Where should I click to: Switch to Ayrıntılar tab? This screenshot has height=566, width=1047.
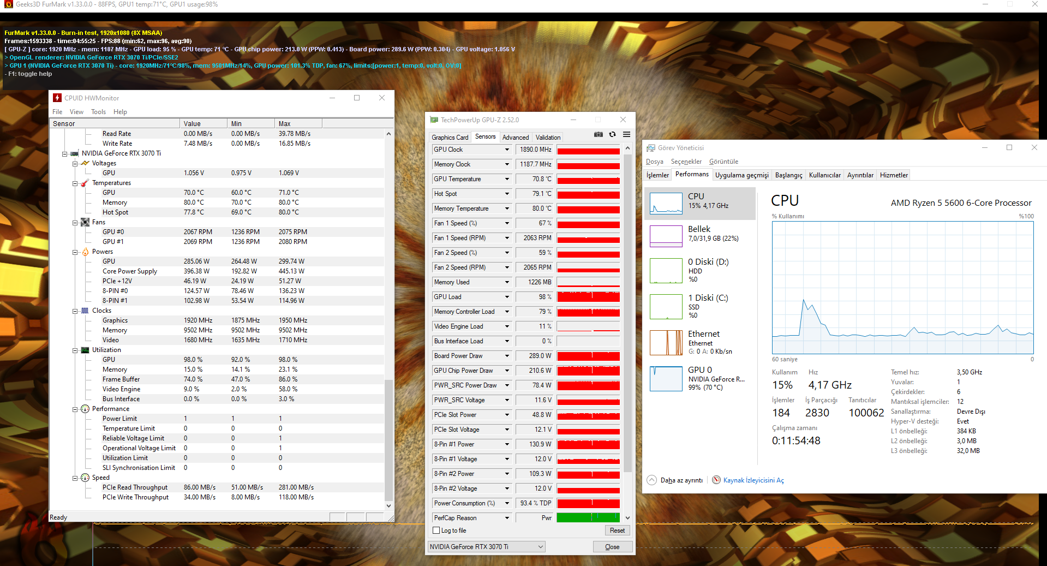[x=860, y=175]
